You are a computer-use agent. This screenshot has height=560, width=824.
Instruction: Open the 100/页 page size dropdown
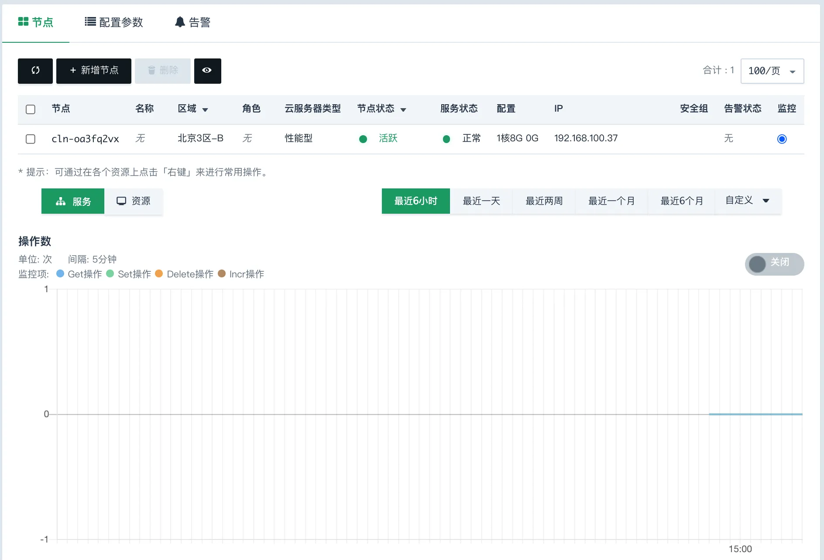[772, 71]
